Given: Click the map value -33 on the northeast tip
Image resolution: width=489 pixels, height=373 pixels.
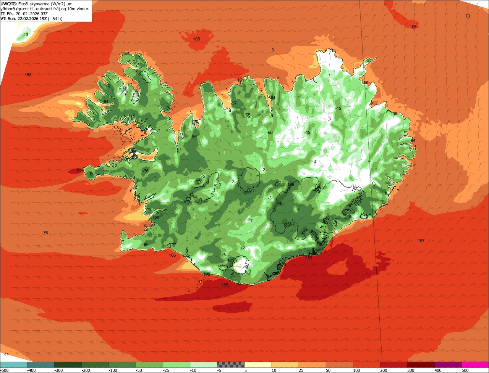Looking at the screenshot, I should click(368, 61).
